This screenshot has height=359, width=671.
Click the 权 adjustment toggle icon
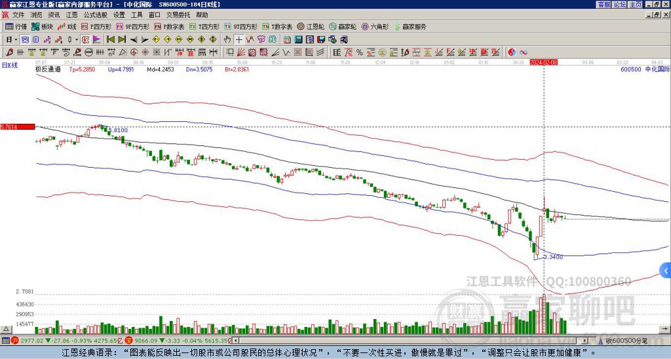tap(85, 40)
